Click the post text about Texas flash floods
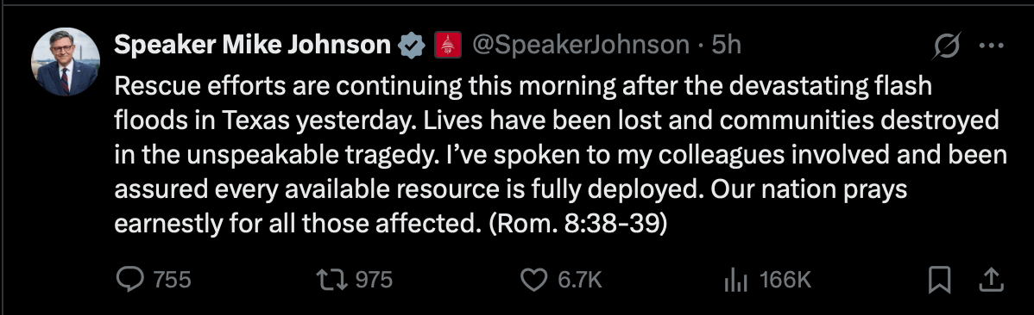1034x315 pixels. (560, 156)
